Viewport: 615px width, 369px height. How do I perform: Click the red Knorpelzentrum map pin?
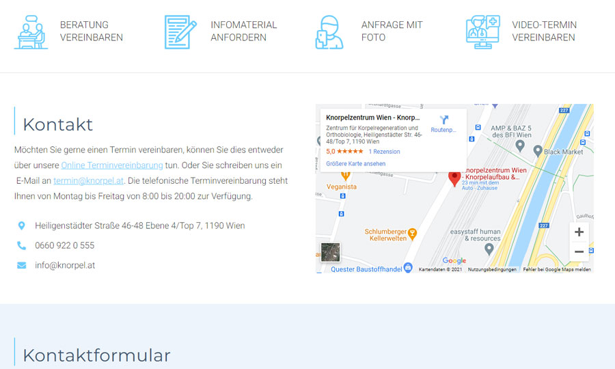pyautogui.click(x=454, y=178)
